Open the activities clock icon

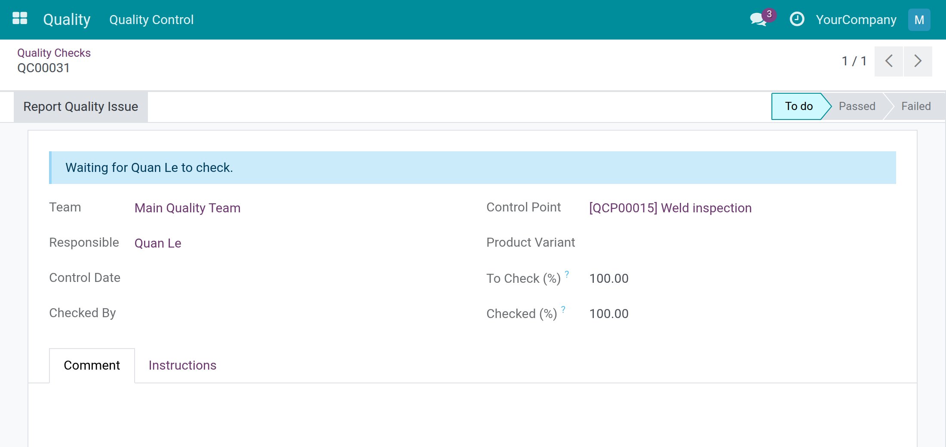point(797,19)
